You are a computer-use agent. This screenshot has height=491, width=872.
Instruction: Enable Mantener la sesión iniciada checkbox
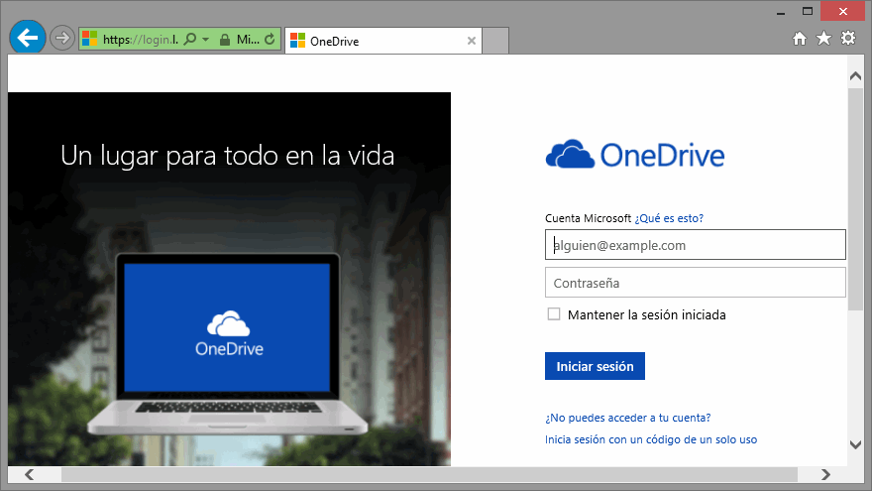[554, 314]
